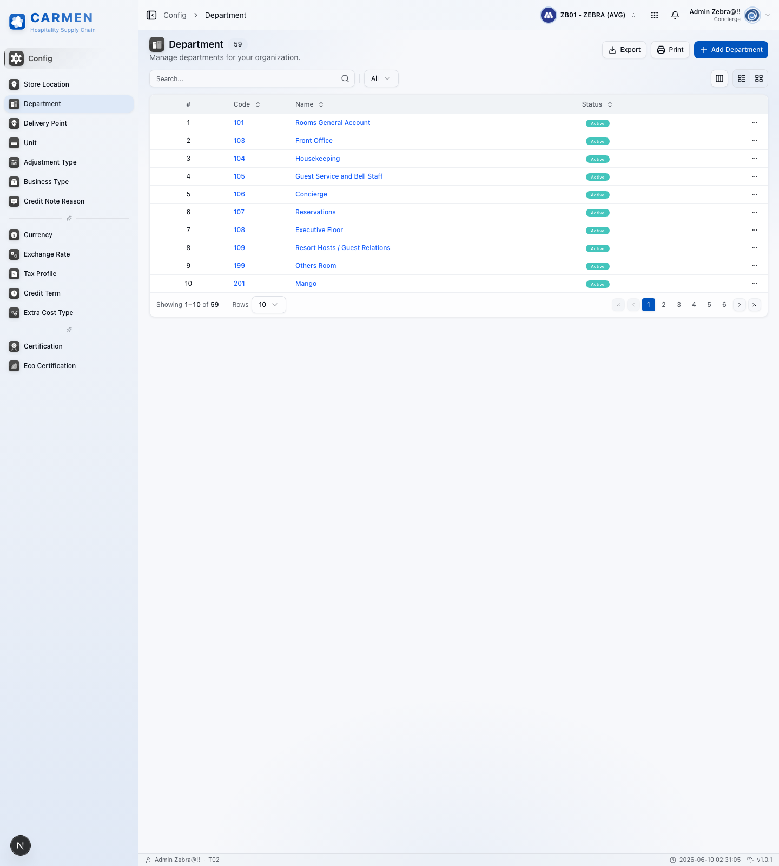779x866 pixels.
Task: Open row actions for Resort Hosts / Guest Relations
Action: [x=755, y=248]
